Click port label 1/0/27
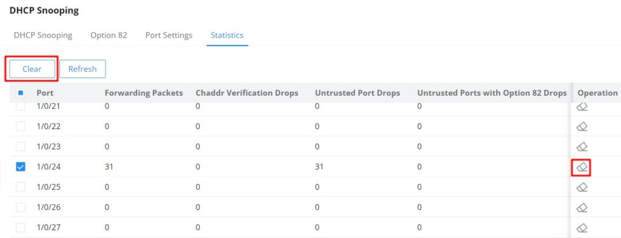 click(x=49, y=227)
